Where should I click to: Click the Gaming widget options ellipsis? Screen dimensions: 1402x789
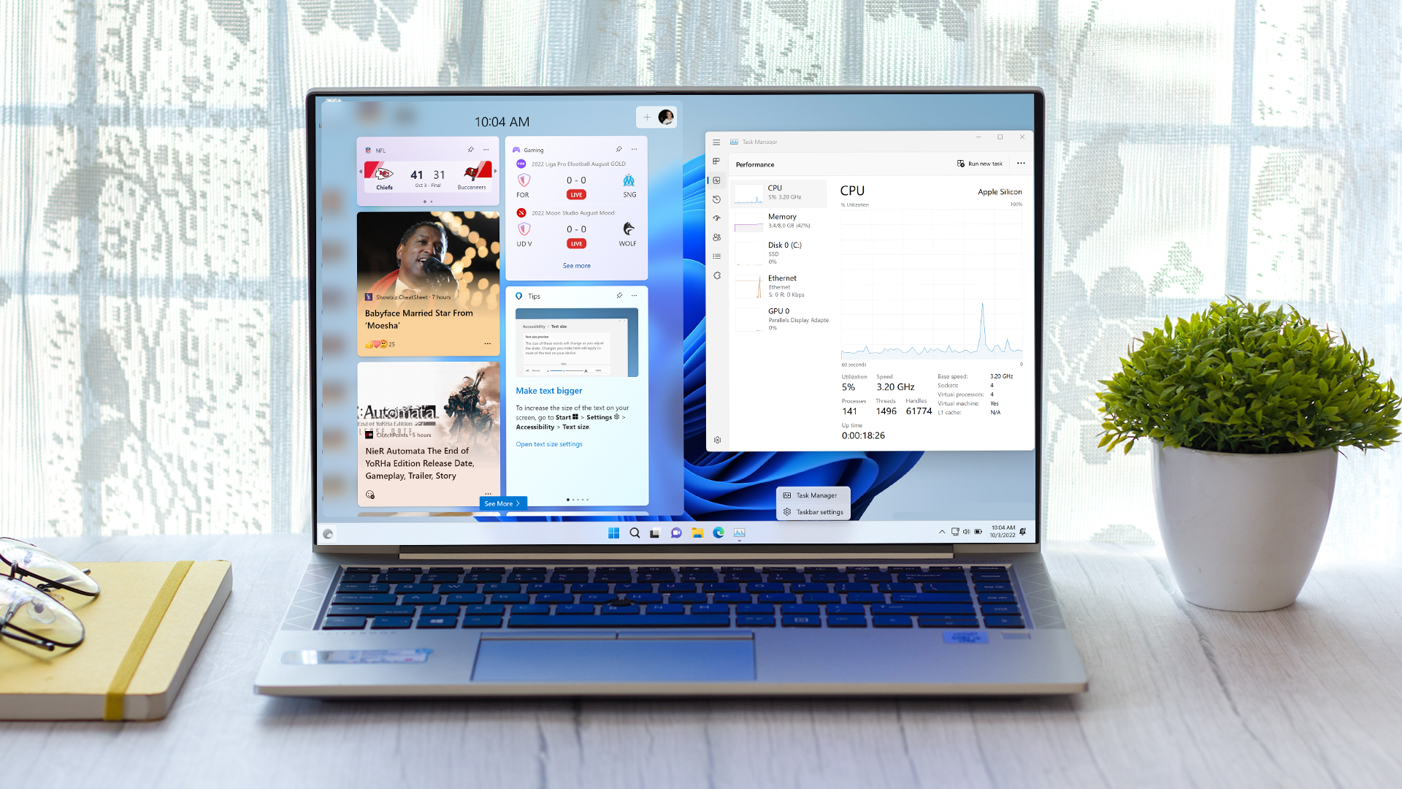pyautogui.click(x=635, y=149)
